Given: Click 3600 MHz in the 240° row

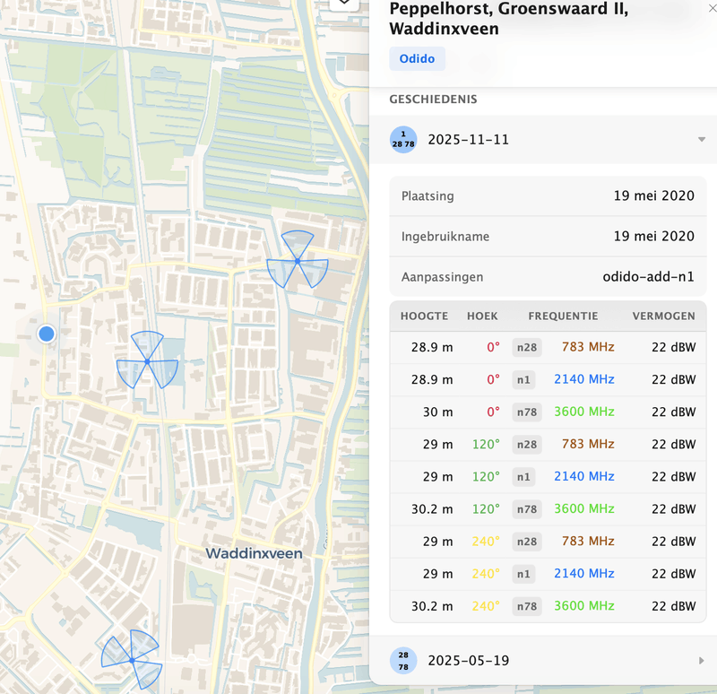Looking at the screenshot, I should click(584, 606).
